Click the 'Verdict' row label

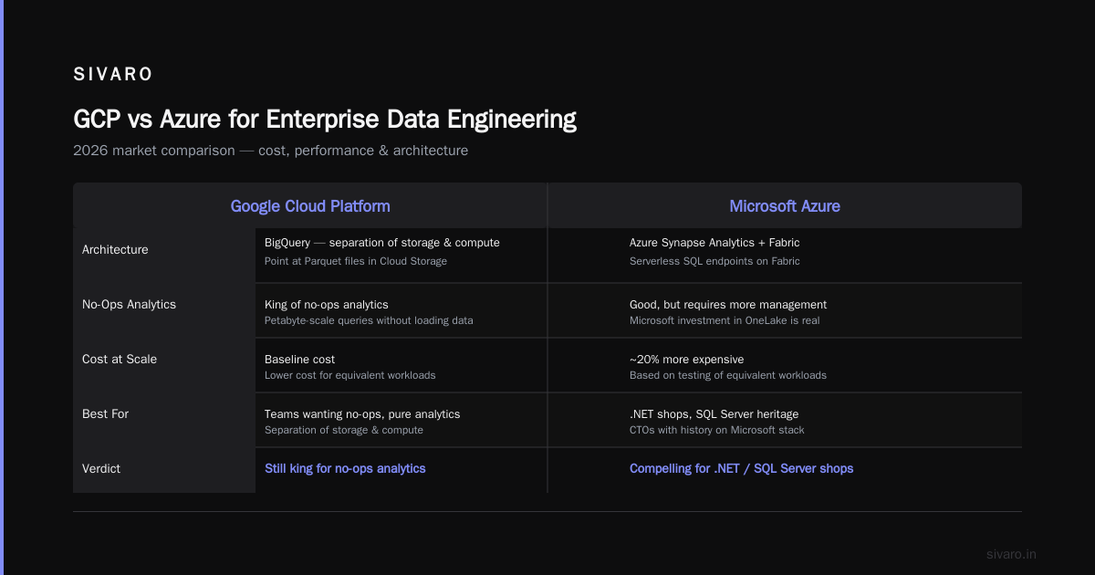coord(101,469)
